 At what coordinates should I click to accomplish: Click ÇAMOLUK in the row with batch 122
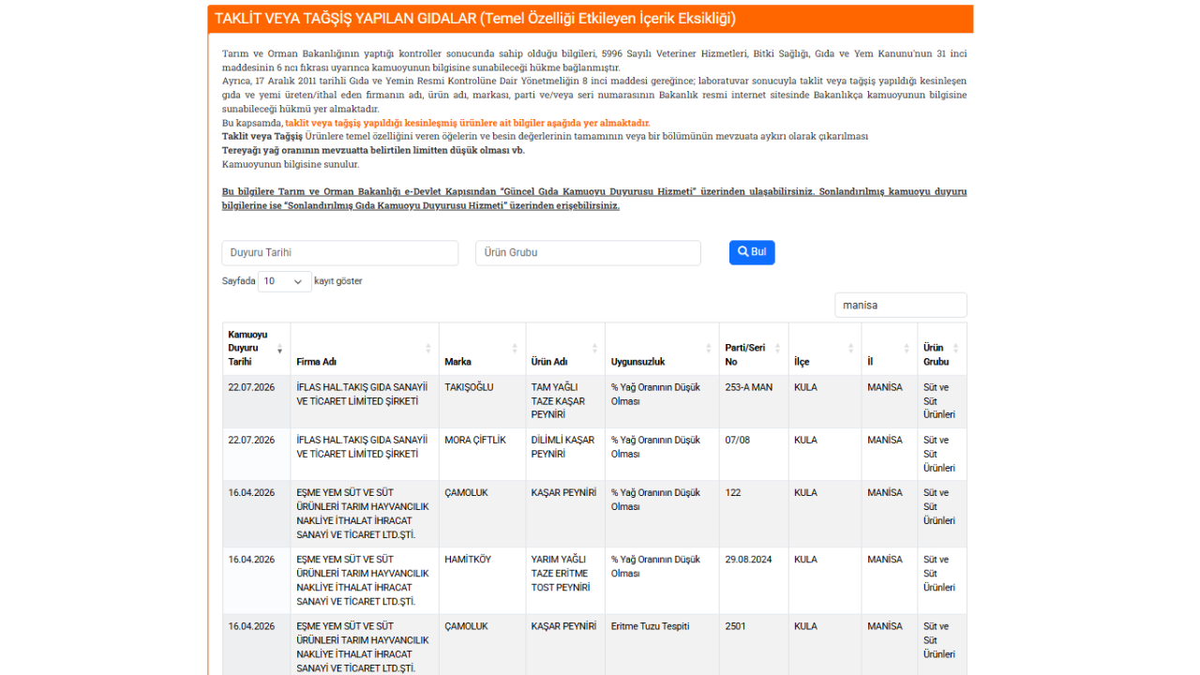point(466,492)
